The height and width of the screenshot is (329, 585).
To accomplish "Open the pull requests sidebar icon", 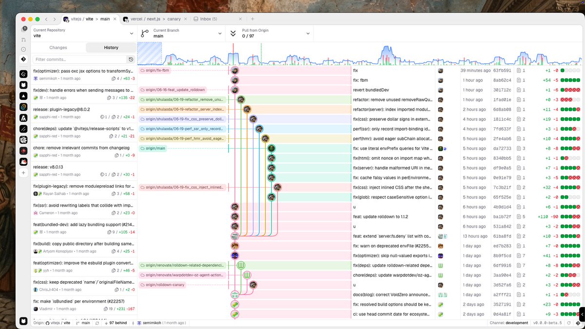I will 23,39.
